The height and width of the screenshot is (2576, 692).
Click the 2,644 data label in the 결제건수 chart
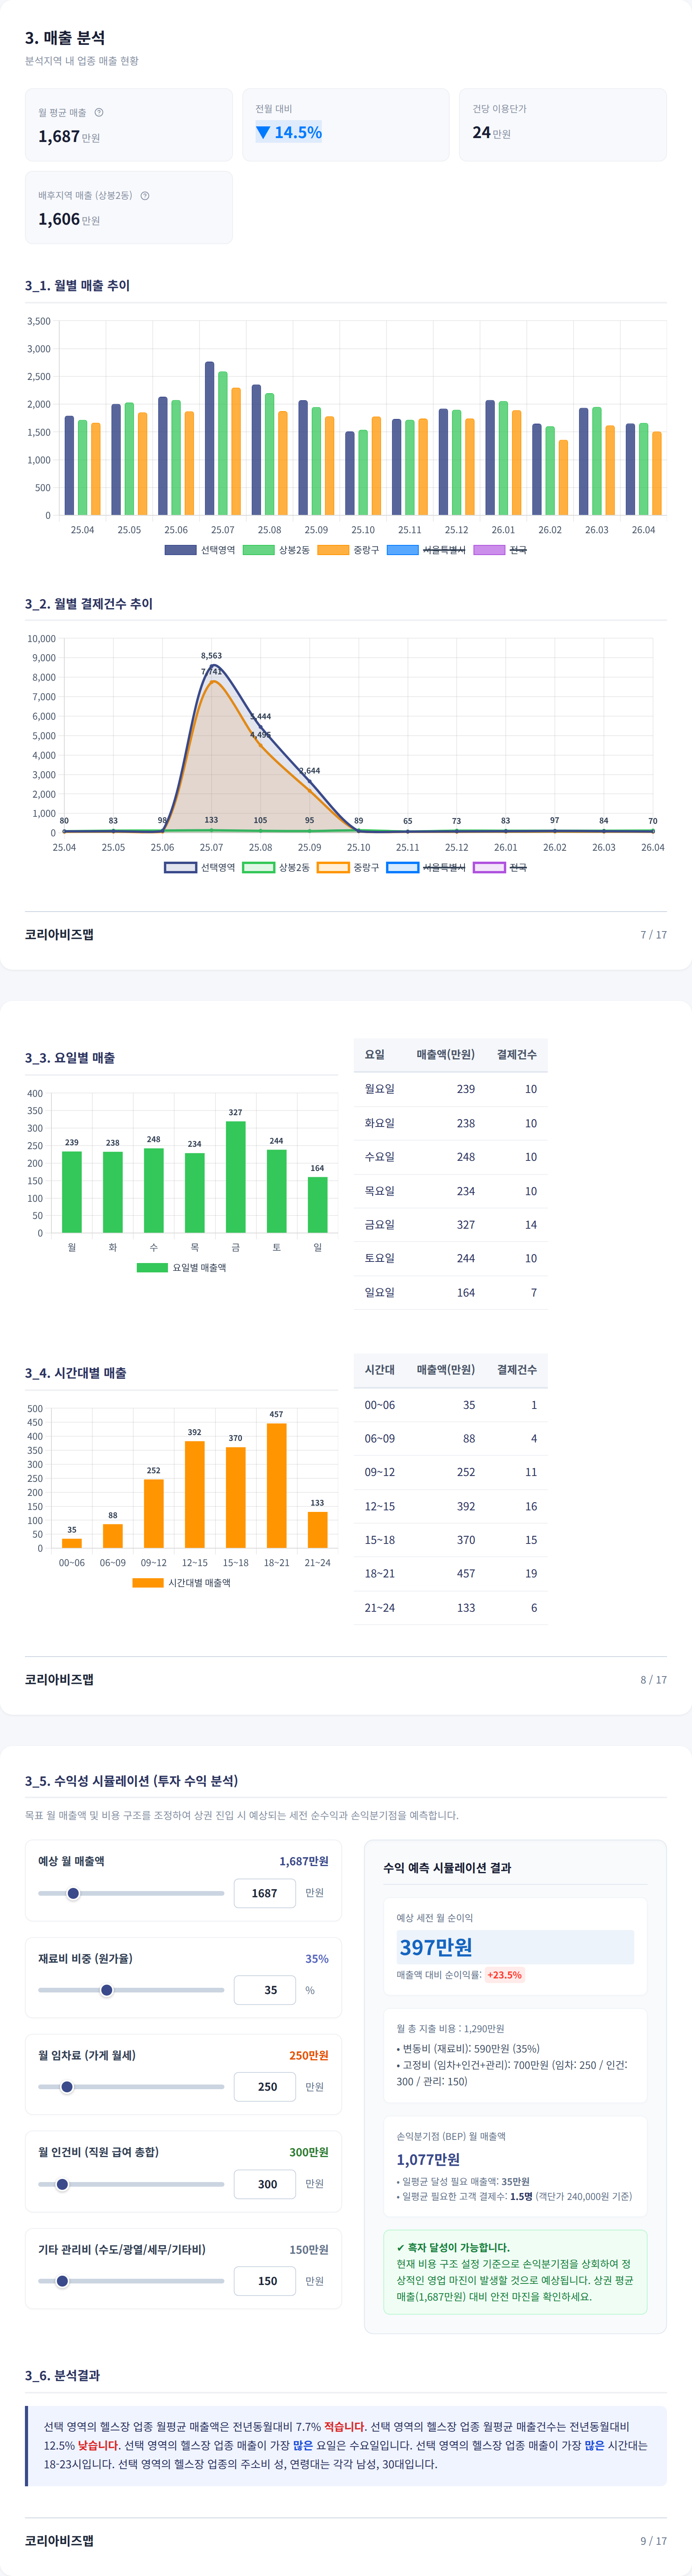pos(309,771)
